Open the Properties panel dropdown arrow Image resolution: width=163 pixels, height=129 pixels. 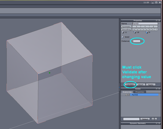(156, 21)
